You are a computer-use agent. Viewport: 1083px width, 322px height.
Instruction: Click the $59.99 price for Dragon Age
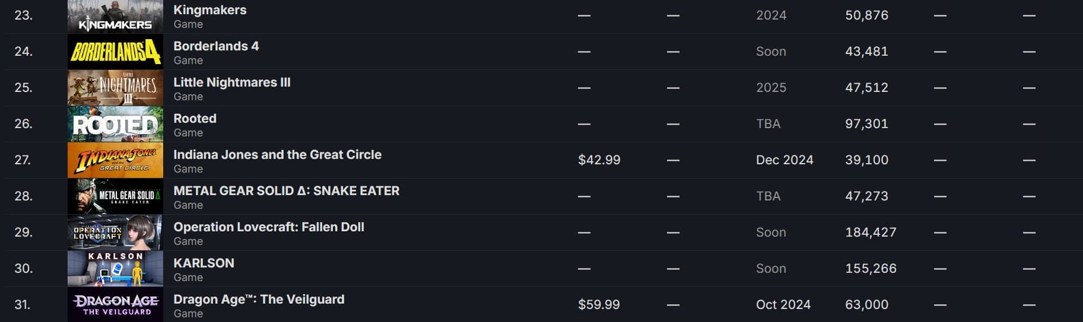pyautogui.click(x=599, y=305)
